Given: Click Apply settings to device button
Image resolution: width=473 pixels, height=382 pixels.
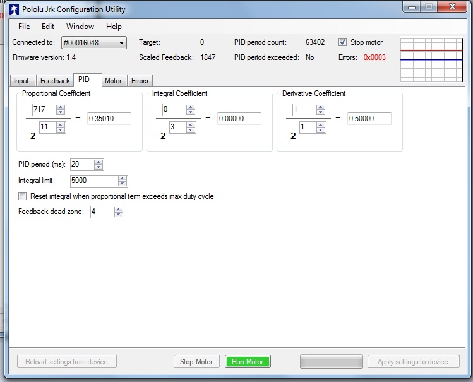Looking at the screenshot, I should 413,362.
